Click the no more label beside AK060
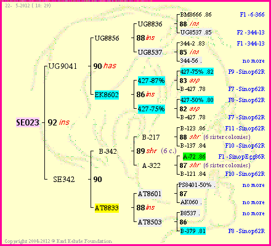 tap(254, 202)
